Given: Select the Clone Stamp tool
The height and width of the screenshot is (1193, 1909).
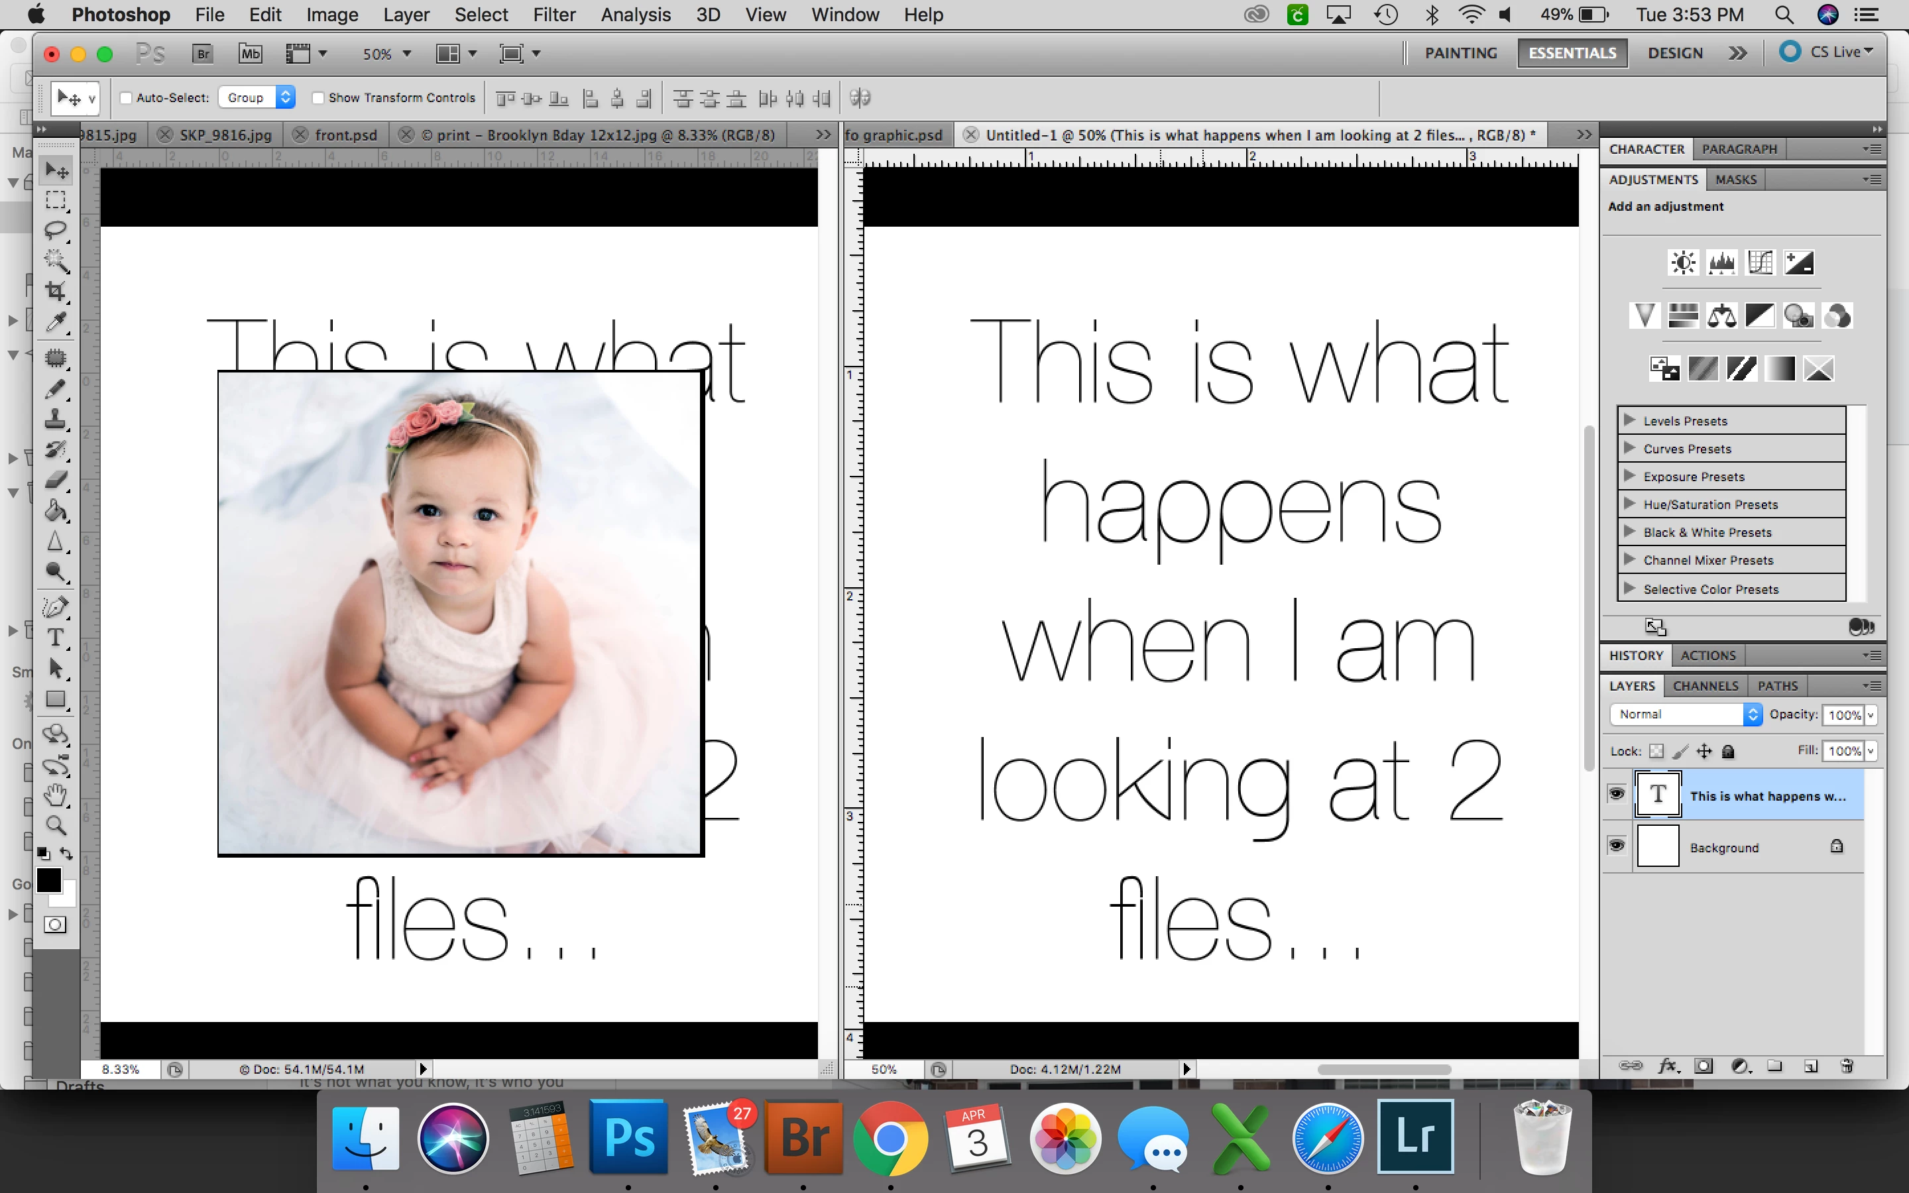Looking at the screenshot, I should point(55,418).
